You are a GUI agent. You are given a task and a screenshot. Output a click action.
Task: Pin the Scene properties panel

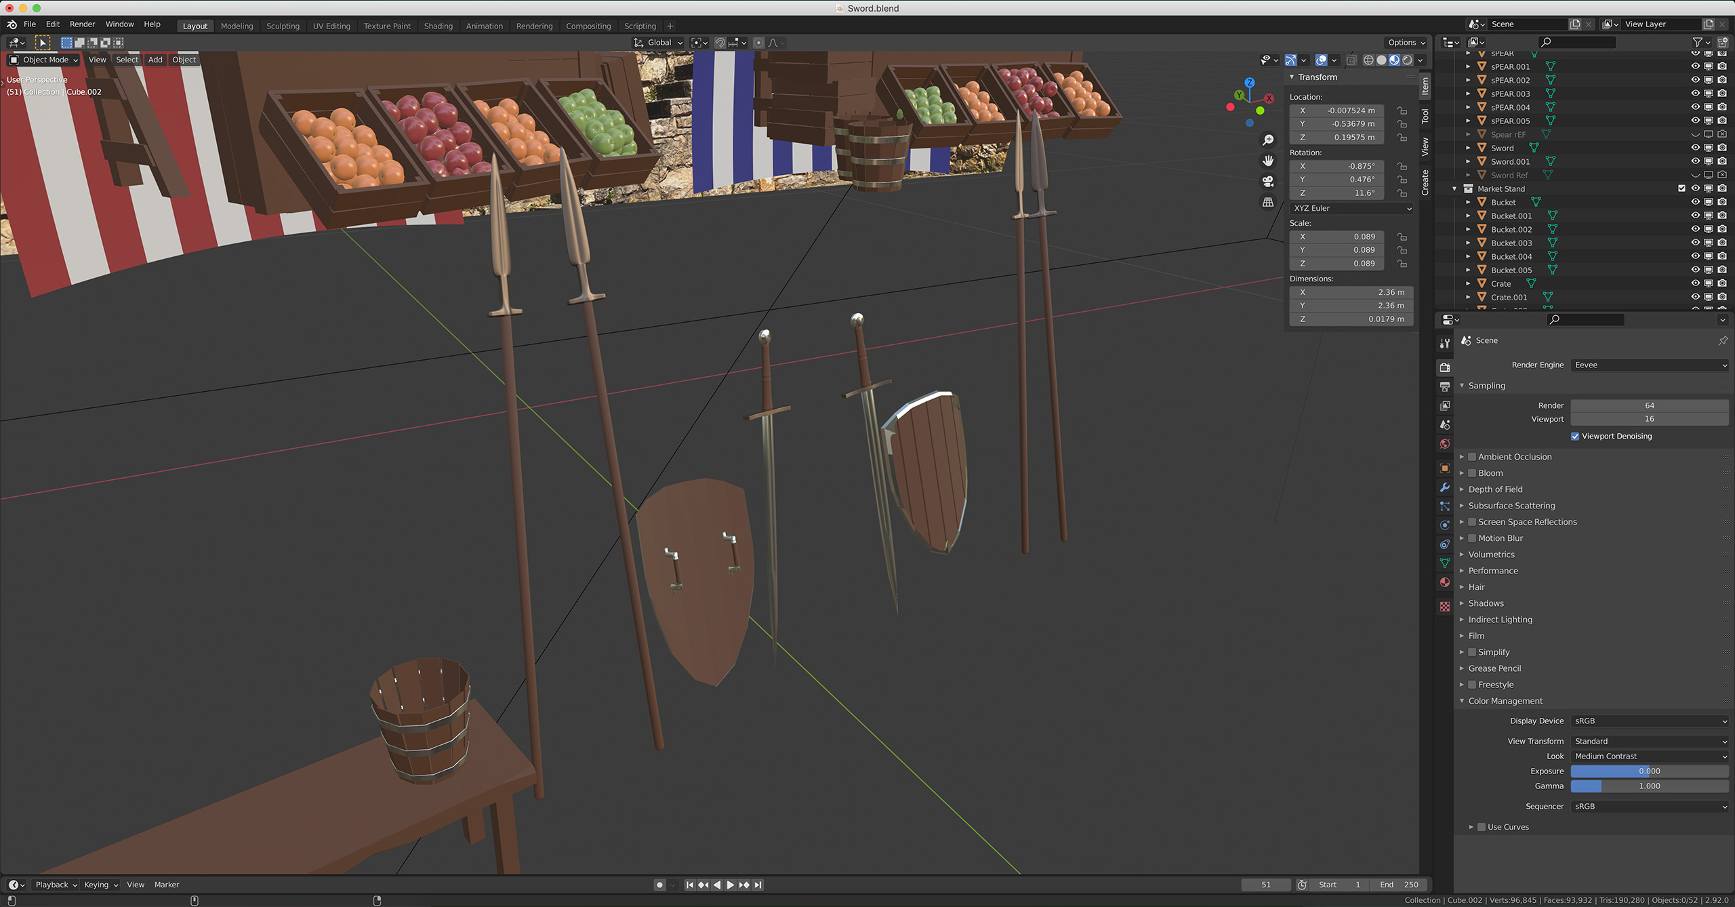(1723, 340)
